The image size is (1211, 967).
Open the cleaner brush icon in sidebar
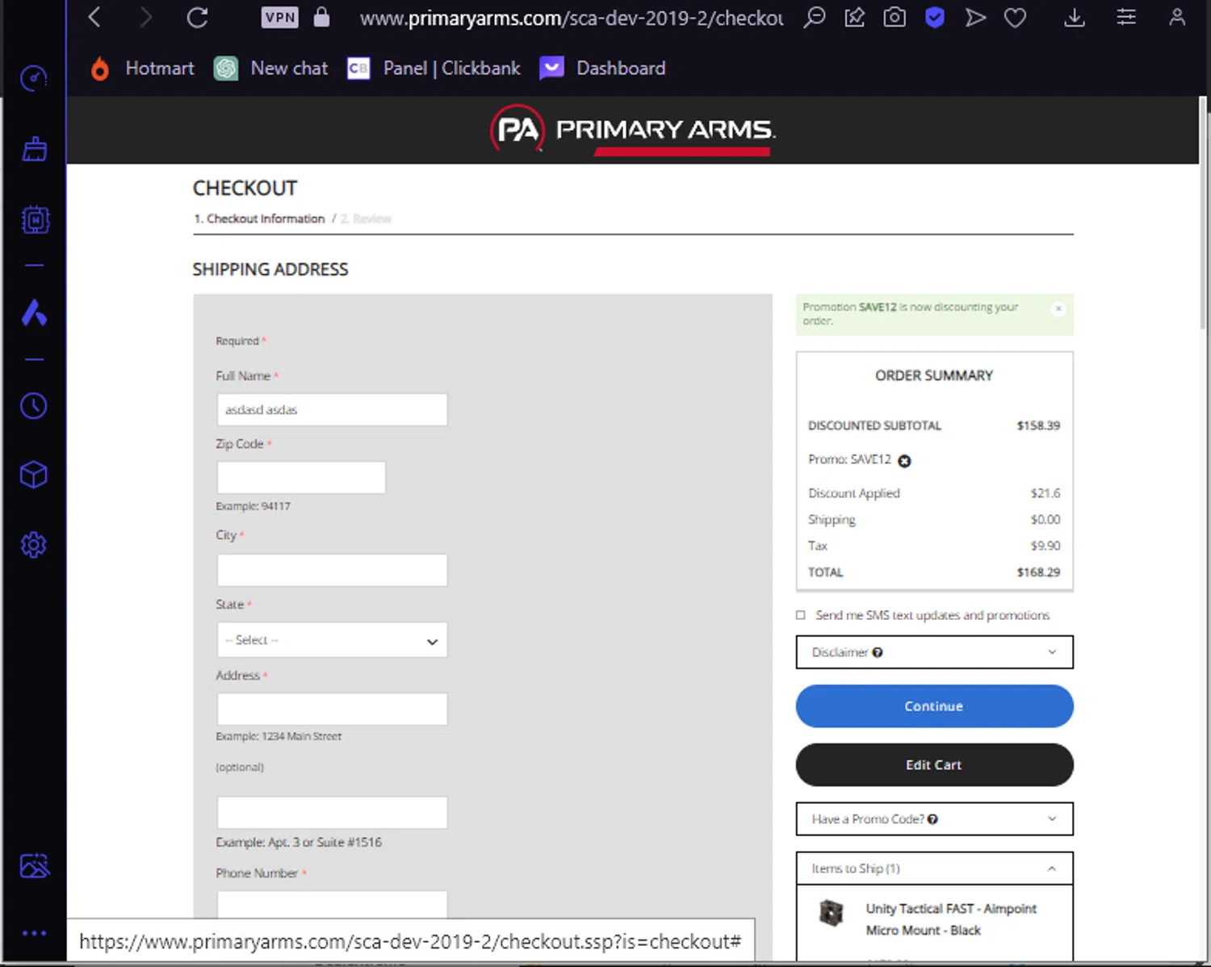click(34, 149)
